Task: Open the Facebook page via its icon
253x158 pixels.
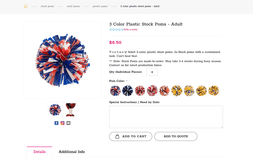Action: (56, 123)
